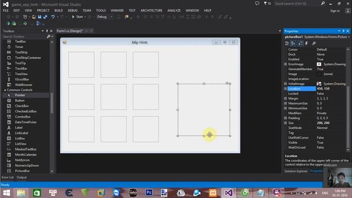Click the Windows Start button
The width and height of the screenshot is (352, 198).
point(7,193)
